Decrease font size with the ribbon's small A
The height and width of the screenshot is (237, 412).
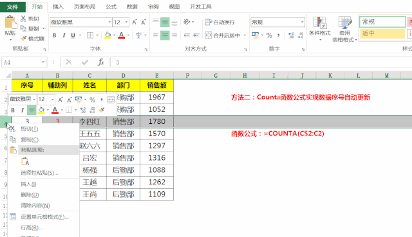click(143, 22)
